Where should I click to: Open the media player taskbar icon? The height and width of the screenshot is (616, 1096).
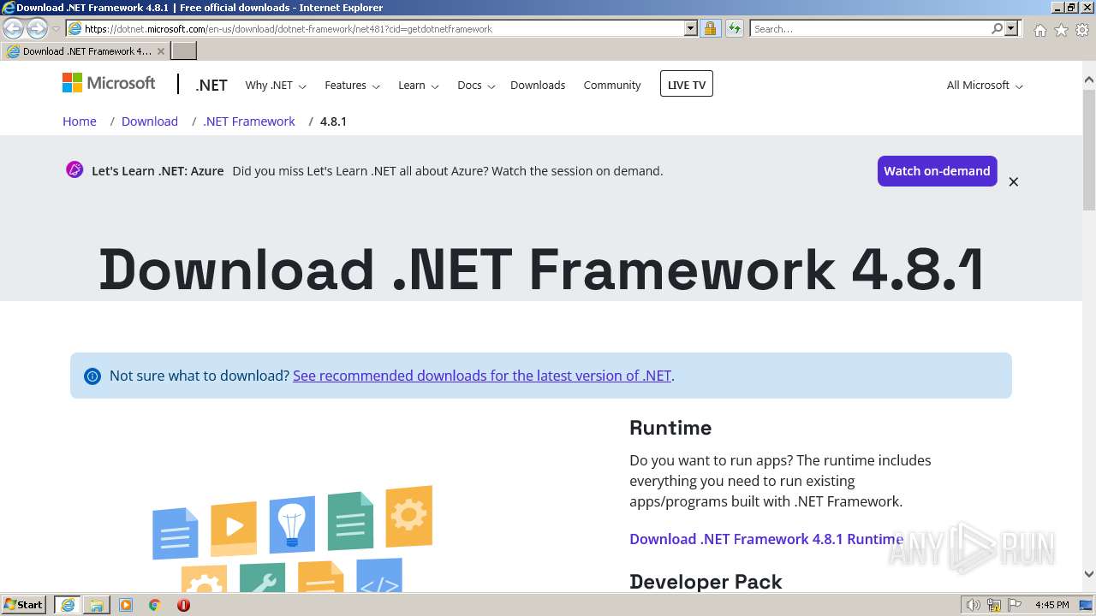tap(126, 605)
